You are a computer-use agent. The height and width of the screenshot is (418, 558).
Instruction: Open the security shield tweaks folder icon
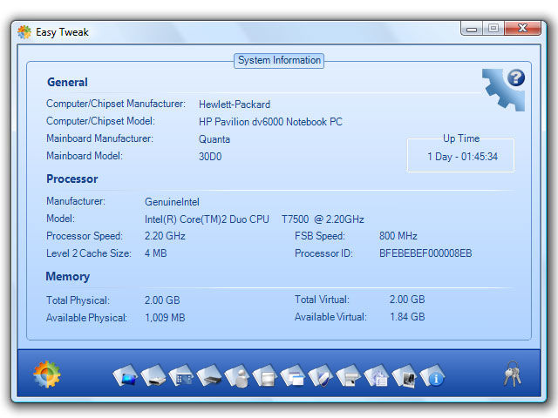[x=321, y=375]
